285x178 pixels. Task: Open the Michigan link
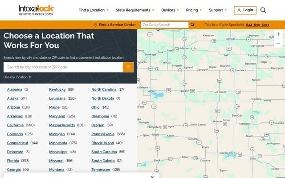coord(57,134)
